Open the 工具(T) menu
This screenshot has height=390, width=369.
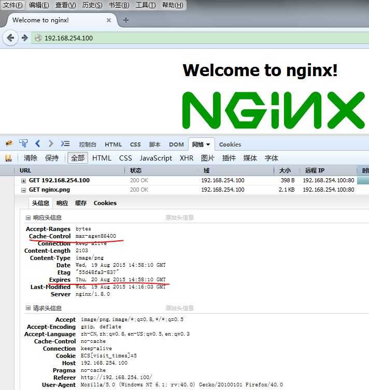[x=146, y=5]
